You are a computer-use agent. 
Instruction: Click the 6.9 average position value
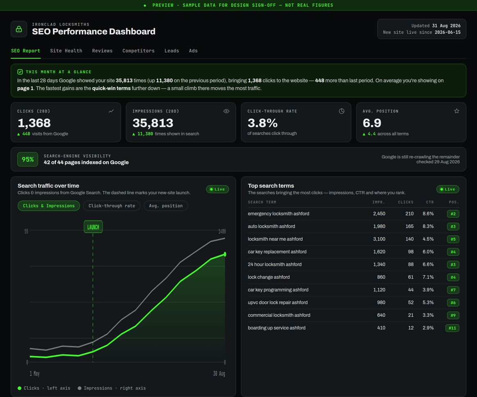(372, 123)
